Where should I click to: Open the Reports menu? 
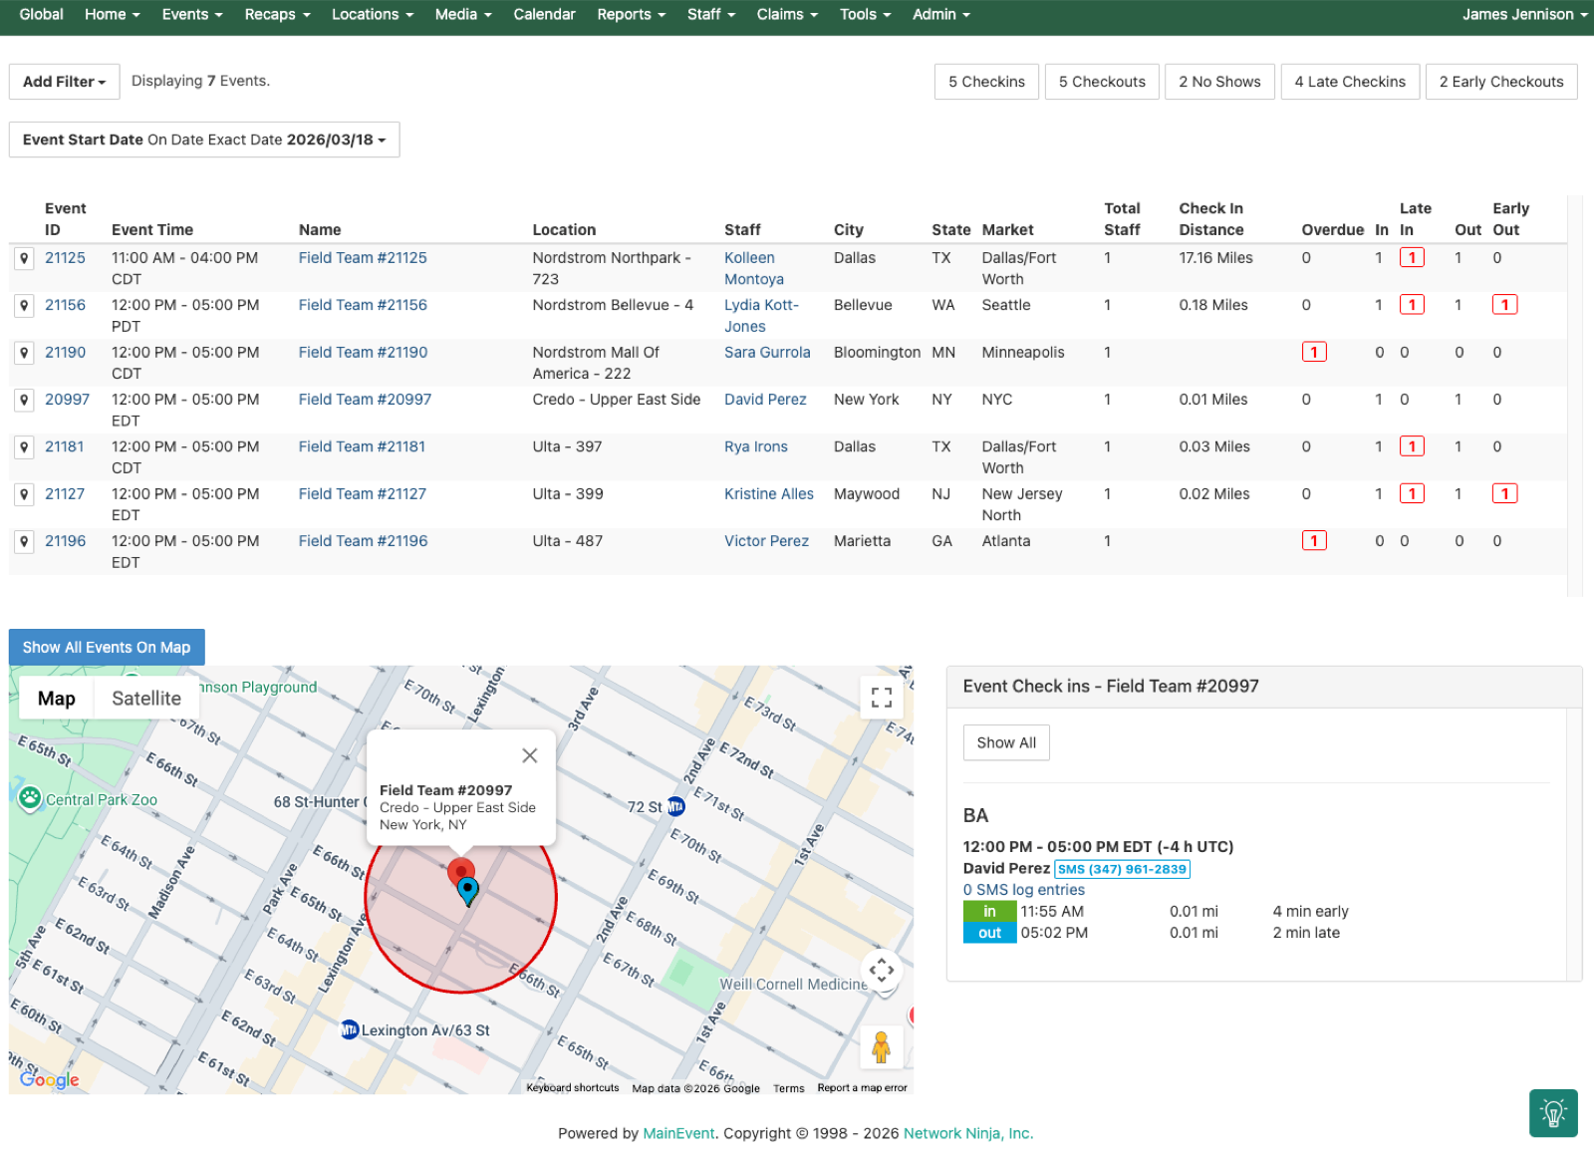(x=631, y=14)
